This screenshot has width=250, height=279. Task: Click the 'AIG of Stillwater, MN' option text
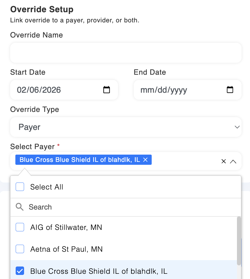(66, 227)
